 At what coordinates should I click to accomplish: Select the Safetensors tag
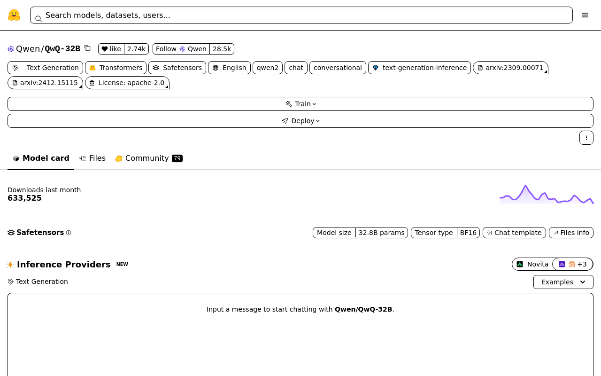177,68
